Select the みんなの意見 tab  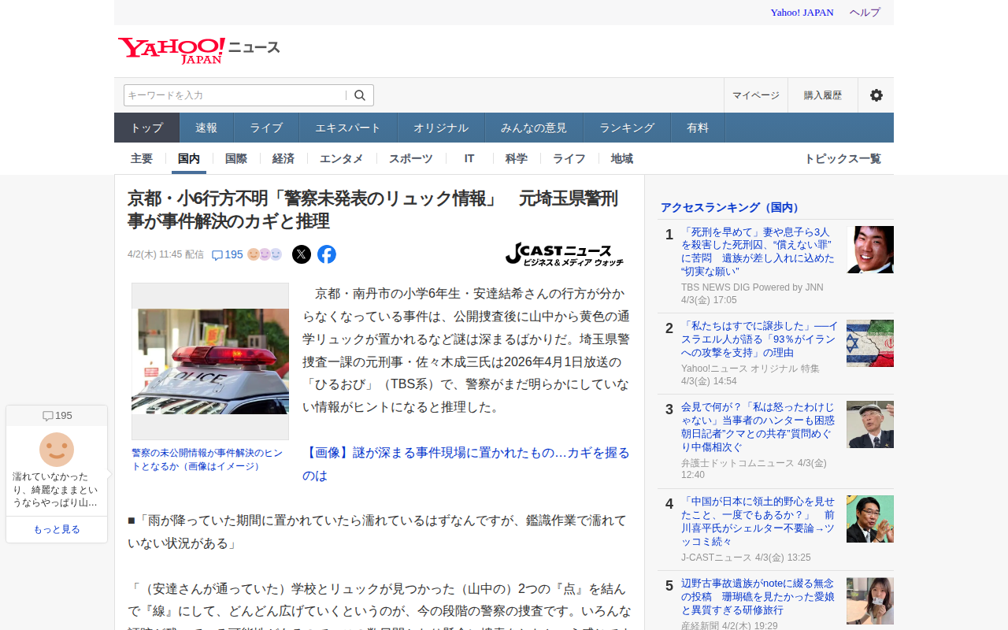534,128
